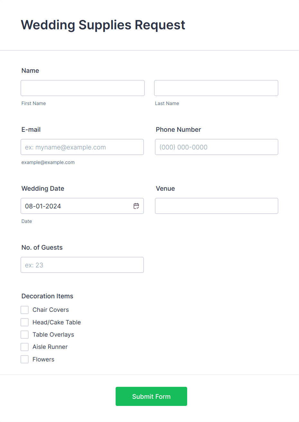Focus the Venue text field
This screenshot has width=299, height=422.
coord(217,206)
